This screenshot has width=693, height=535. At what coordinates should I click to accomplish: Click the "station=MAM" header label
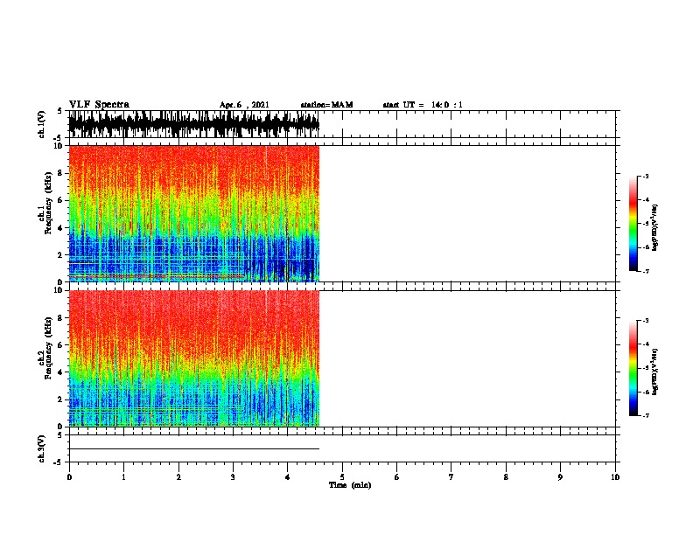click(x=326, y=105)
